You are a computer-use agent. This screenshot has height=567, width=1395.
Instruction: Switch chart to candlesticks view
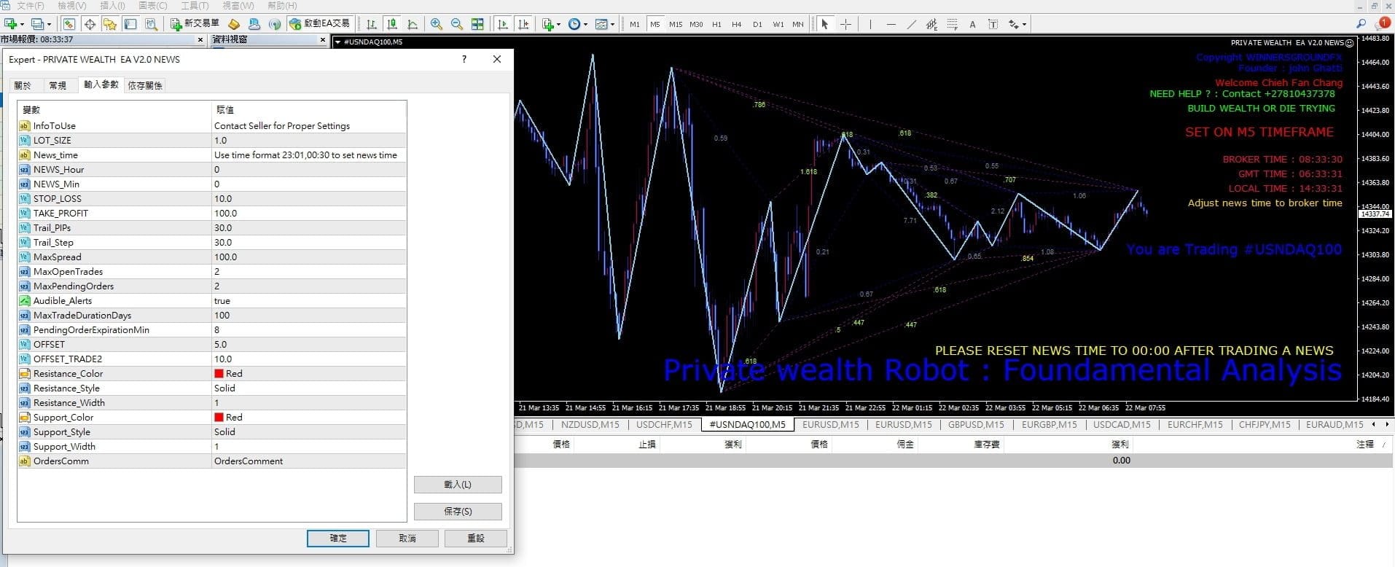click(392, 24)
